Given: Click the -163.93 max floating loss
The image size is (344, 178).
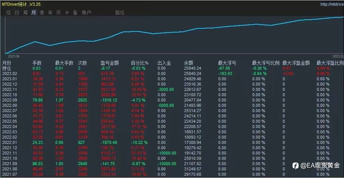Looking at the screenshot, I should 225,73.
